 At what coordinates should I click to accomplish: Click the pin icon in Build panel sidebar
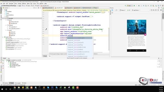click(3, 66)
